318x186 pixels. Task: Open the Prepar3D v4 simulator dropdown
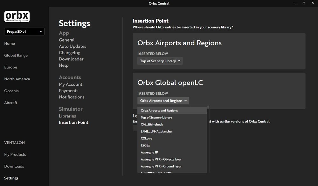(24, 31)
